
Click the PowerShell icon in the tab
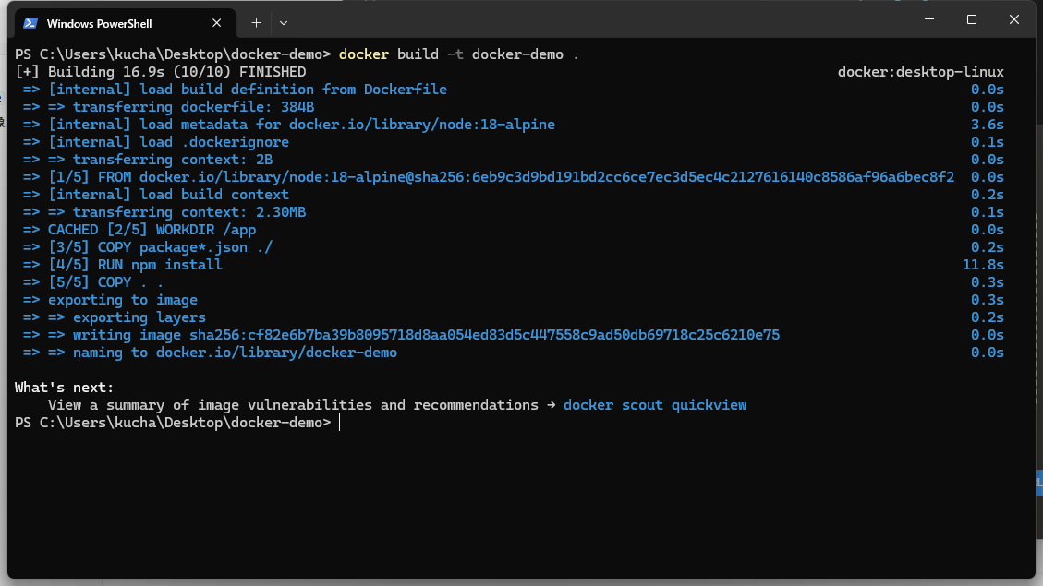(30, 23)
